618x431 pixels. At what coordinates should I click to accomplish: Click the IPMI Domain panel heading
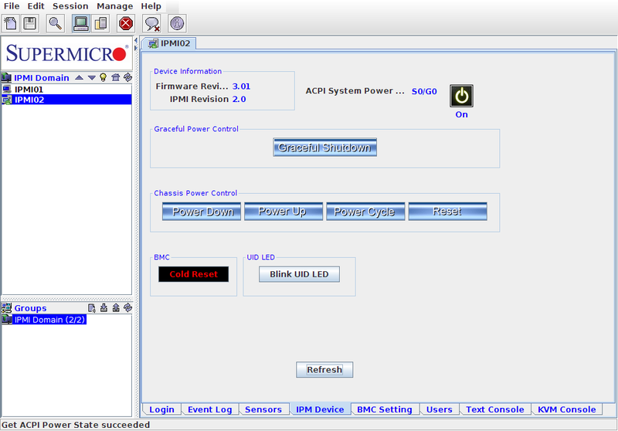(42, 77)
